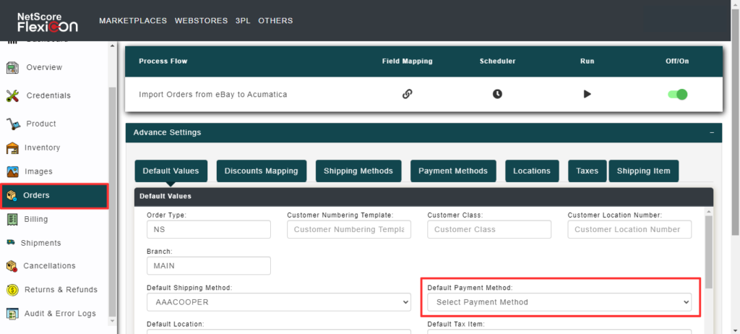Go to Audit & Error Logs
The image size is (740, 334).
tap(60, 314)
